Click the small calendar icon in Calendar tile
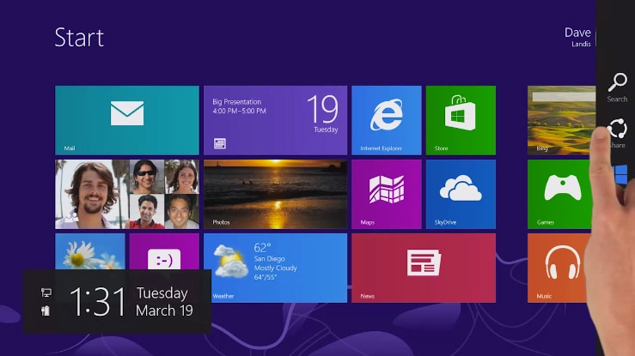Screen dimensions: 635x356 (x=219, y=143)
